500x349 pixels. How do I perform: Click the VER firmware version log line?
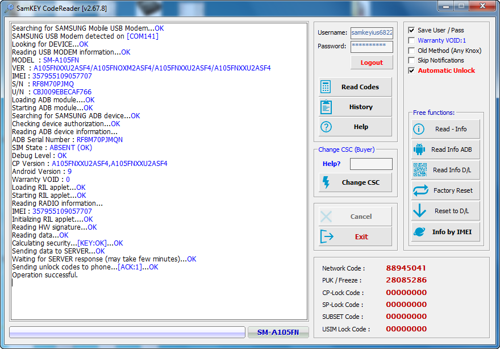tap(141, 68)
